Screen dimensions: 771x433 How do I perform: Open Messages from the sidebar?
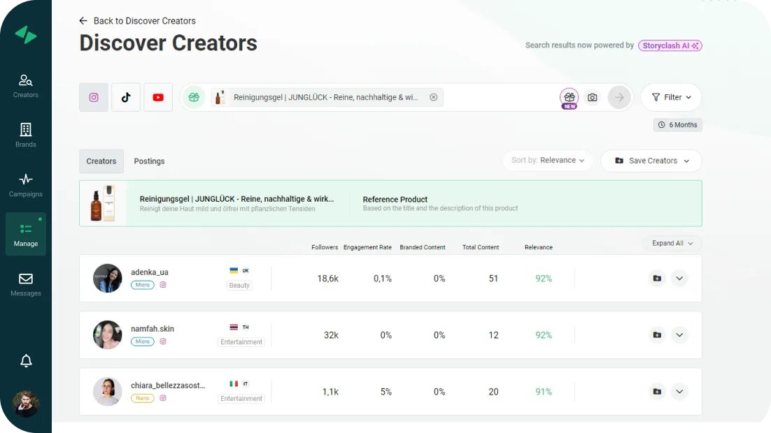pos(26,284)
